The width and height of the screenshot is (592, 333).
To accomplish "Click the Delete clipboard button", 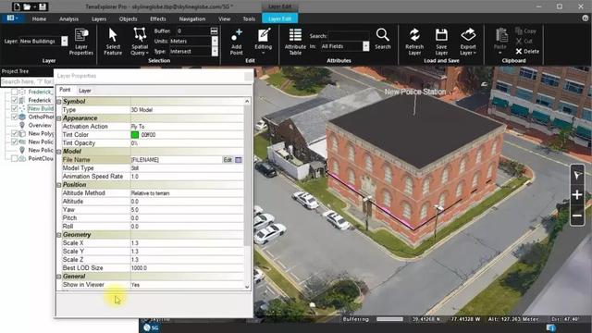I will click(x=527, y=52).
